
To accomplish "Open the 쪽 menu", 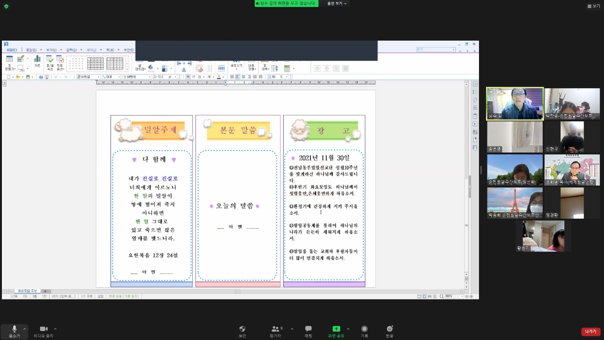I will (x=110, y=50).
